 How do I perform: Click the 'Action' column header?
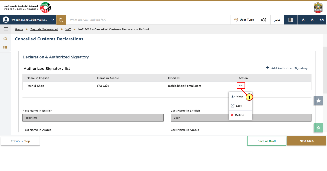243,78
